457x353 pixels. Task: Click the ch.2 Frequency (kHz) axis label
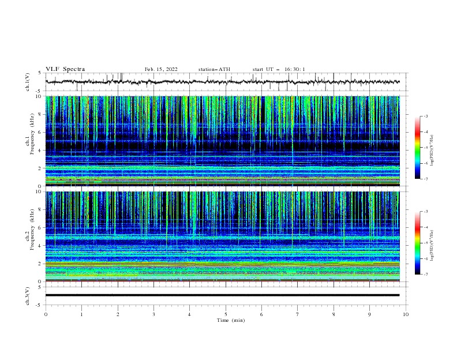29,238
